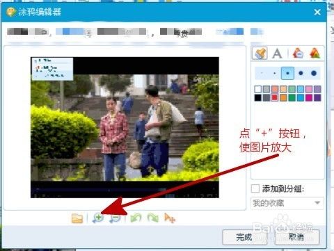Choose the light green color swatch
This screenshot has height=251, width=334.
(x=292, y=89)
